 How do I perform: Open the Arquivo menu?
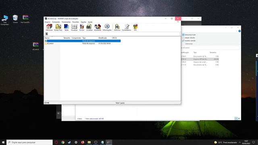pyautogui.click(x=48, y=22)
